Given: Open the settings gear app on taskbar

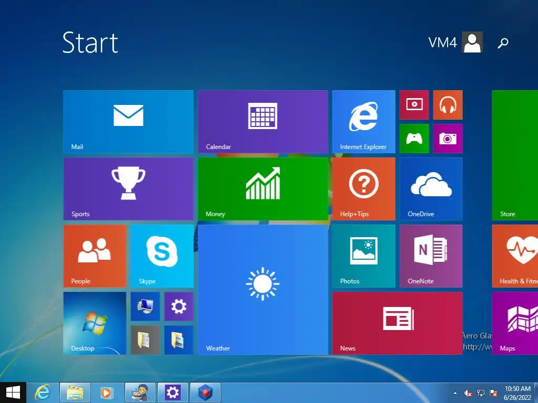Looking at the screenshot, I should 172,393.
